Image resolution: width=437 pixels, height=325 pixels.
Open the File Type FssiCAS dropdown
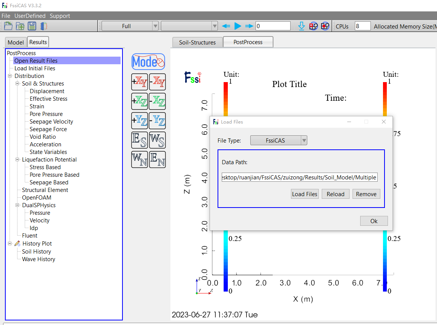[x=279, y=140]
